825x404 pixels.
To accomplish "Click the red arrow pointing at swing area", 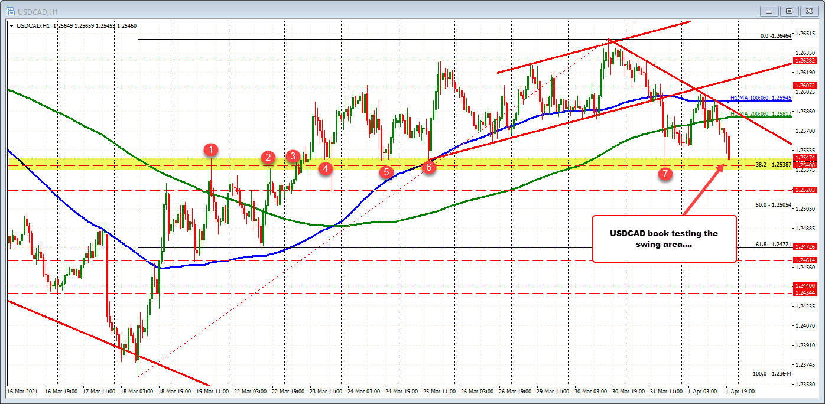I will (x=703, y=190).
